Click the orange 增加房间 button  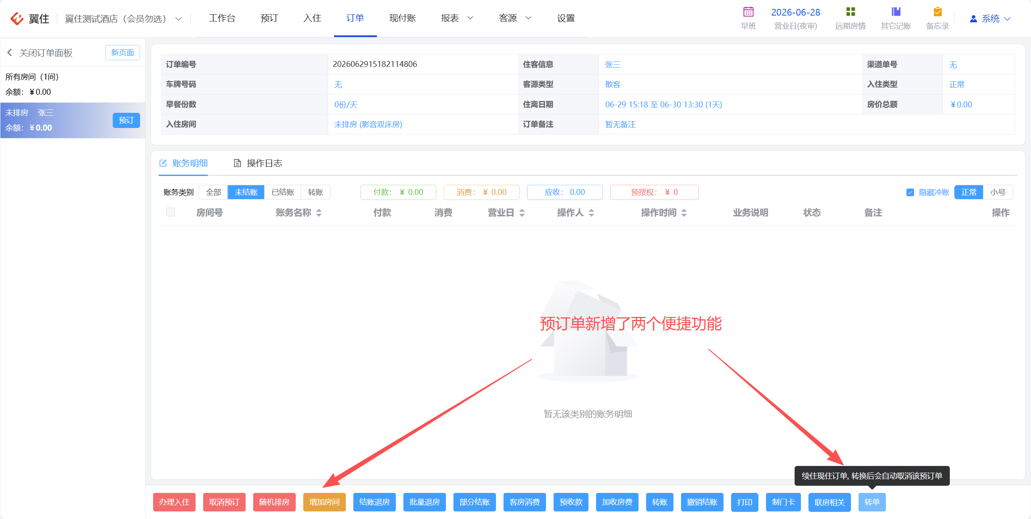pos(324,502)
